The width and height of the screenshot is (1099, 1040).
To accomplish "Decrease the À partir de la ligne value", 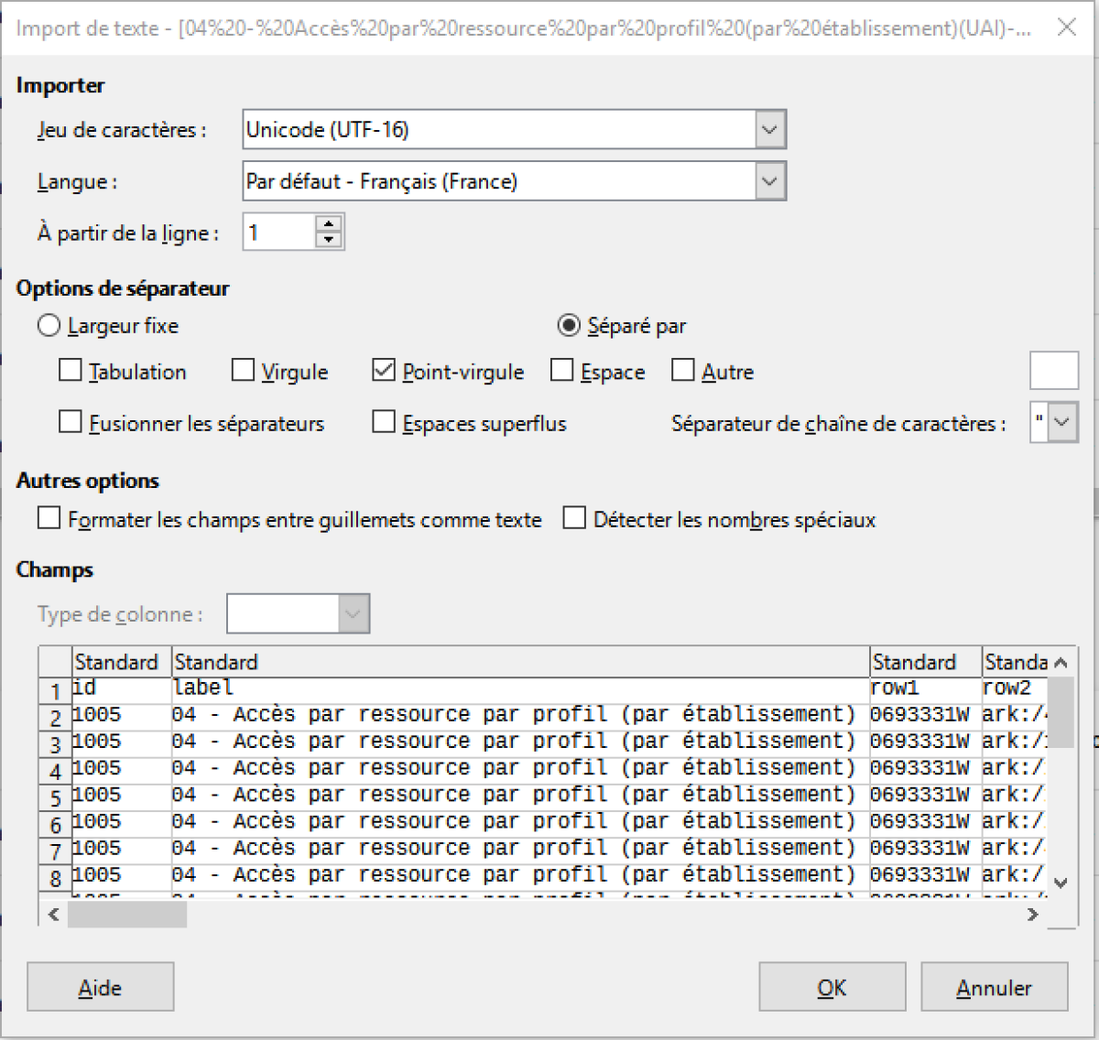I will (328, 241).
